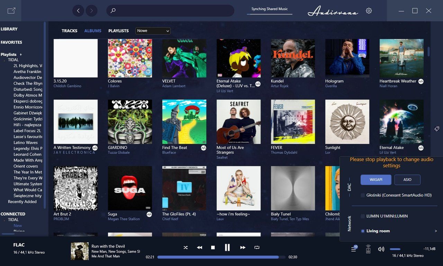Skip to next track
The height and width of the screenshot is (266, 443).
pyautogui.click(x=243, y=248)
